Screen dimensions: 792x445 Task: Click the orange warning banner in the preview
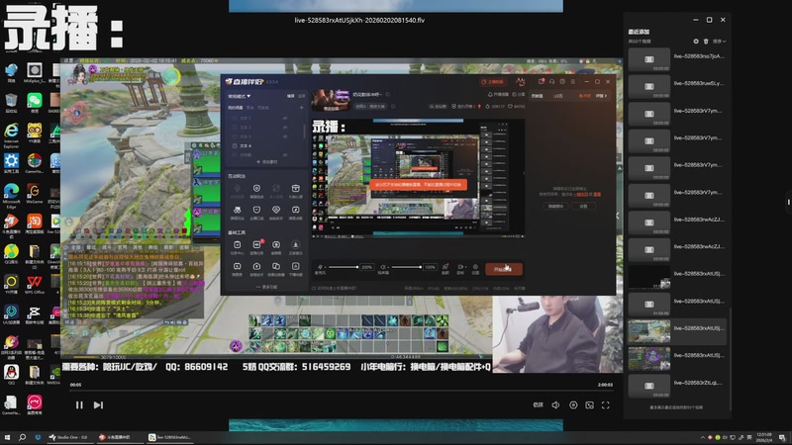[x=418, y=185]
